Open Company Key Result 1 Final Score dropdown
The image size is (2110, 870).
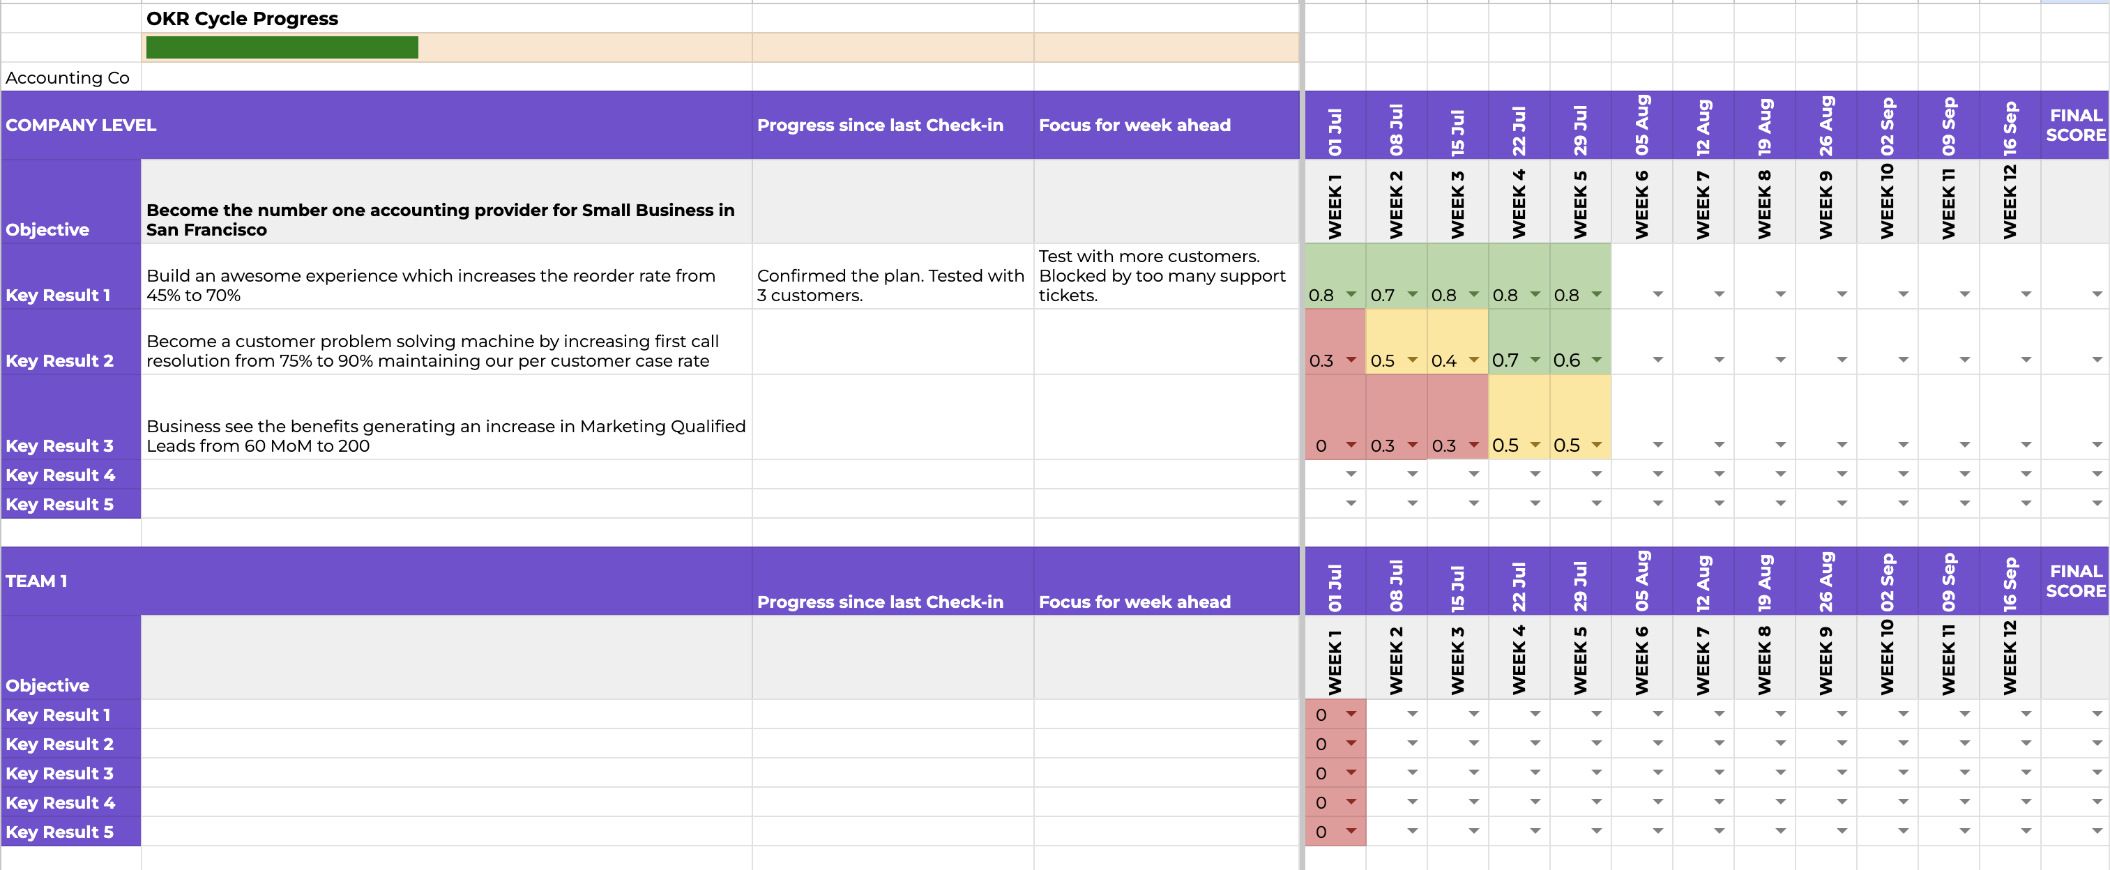(x=2097, y=294)
